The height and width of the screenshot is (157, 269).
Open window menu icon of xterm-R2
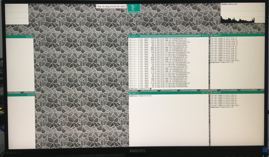(212, 92)
